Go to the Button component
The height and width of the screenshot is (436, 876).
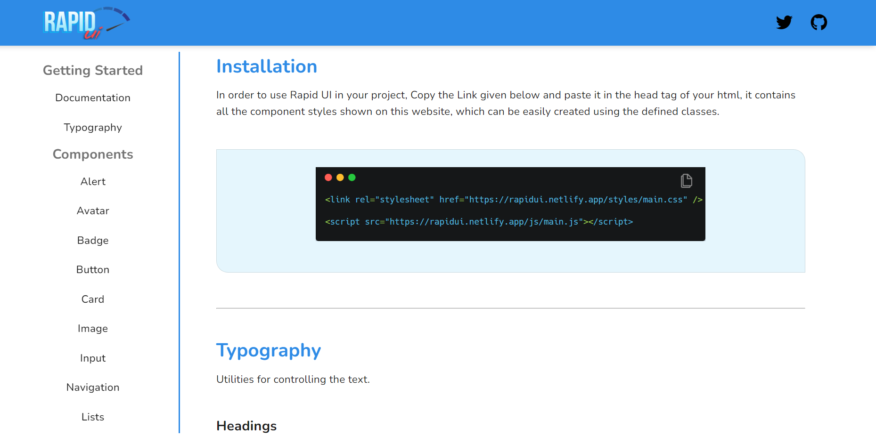point(93,270)
